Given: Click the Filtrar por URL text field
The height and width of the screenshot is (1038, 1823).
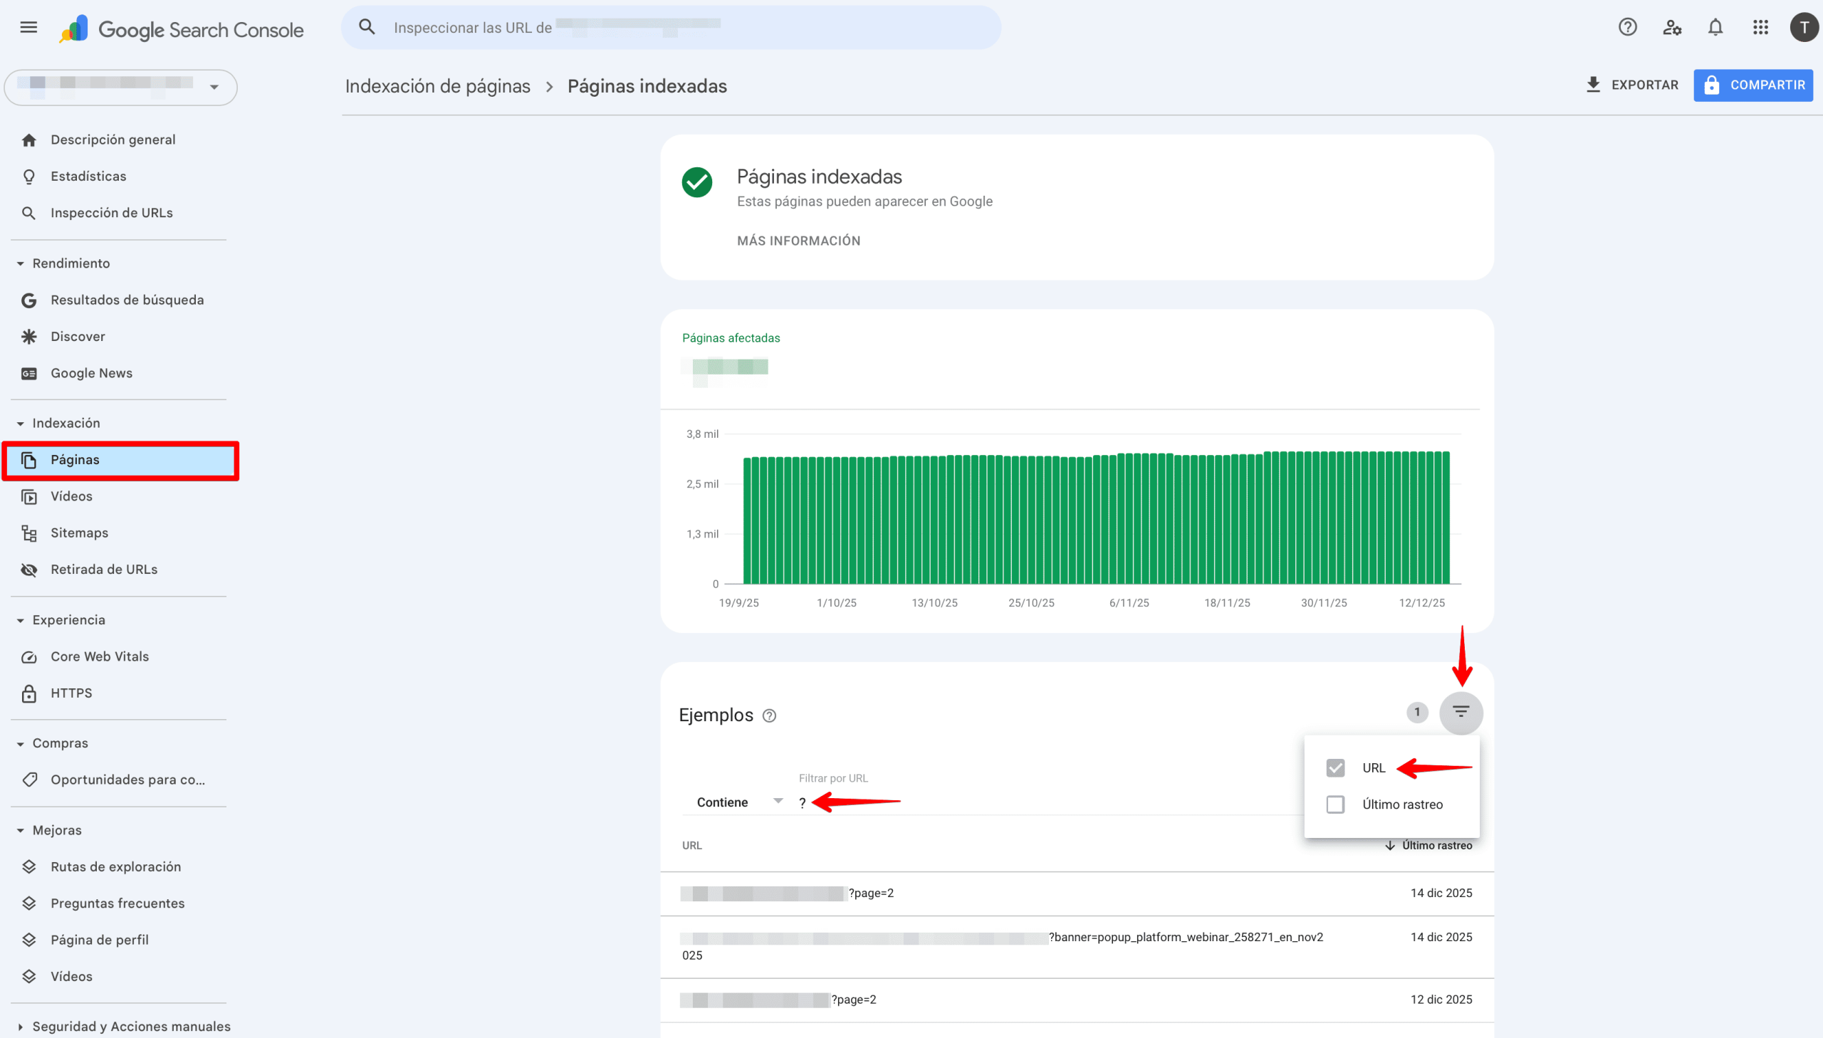Looking at the screenshot, I should tap(1034, 803).
